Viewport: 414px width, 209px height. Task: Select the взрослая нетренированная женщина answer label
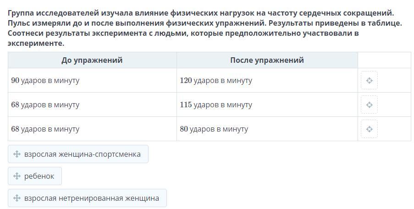[x=92, y=198]
